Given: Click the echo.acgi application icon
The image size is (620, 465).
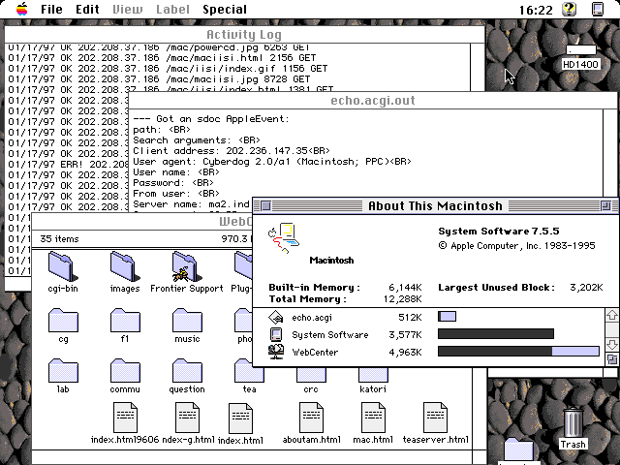Looking at the screenshot, I should pos(275,317).
